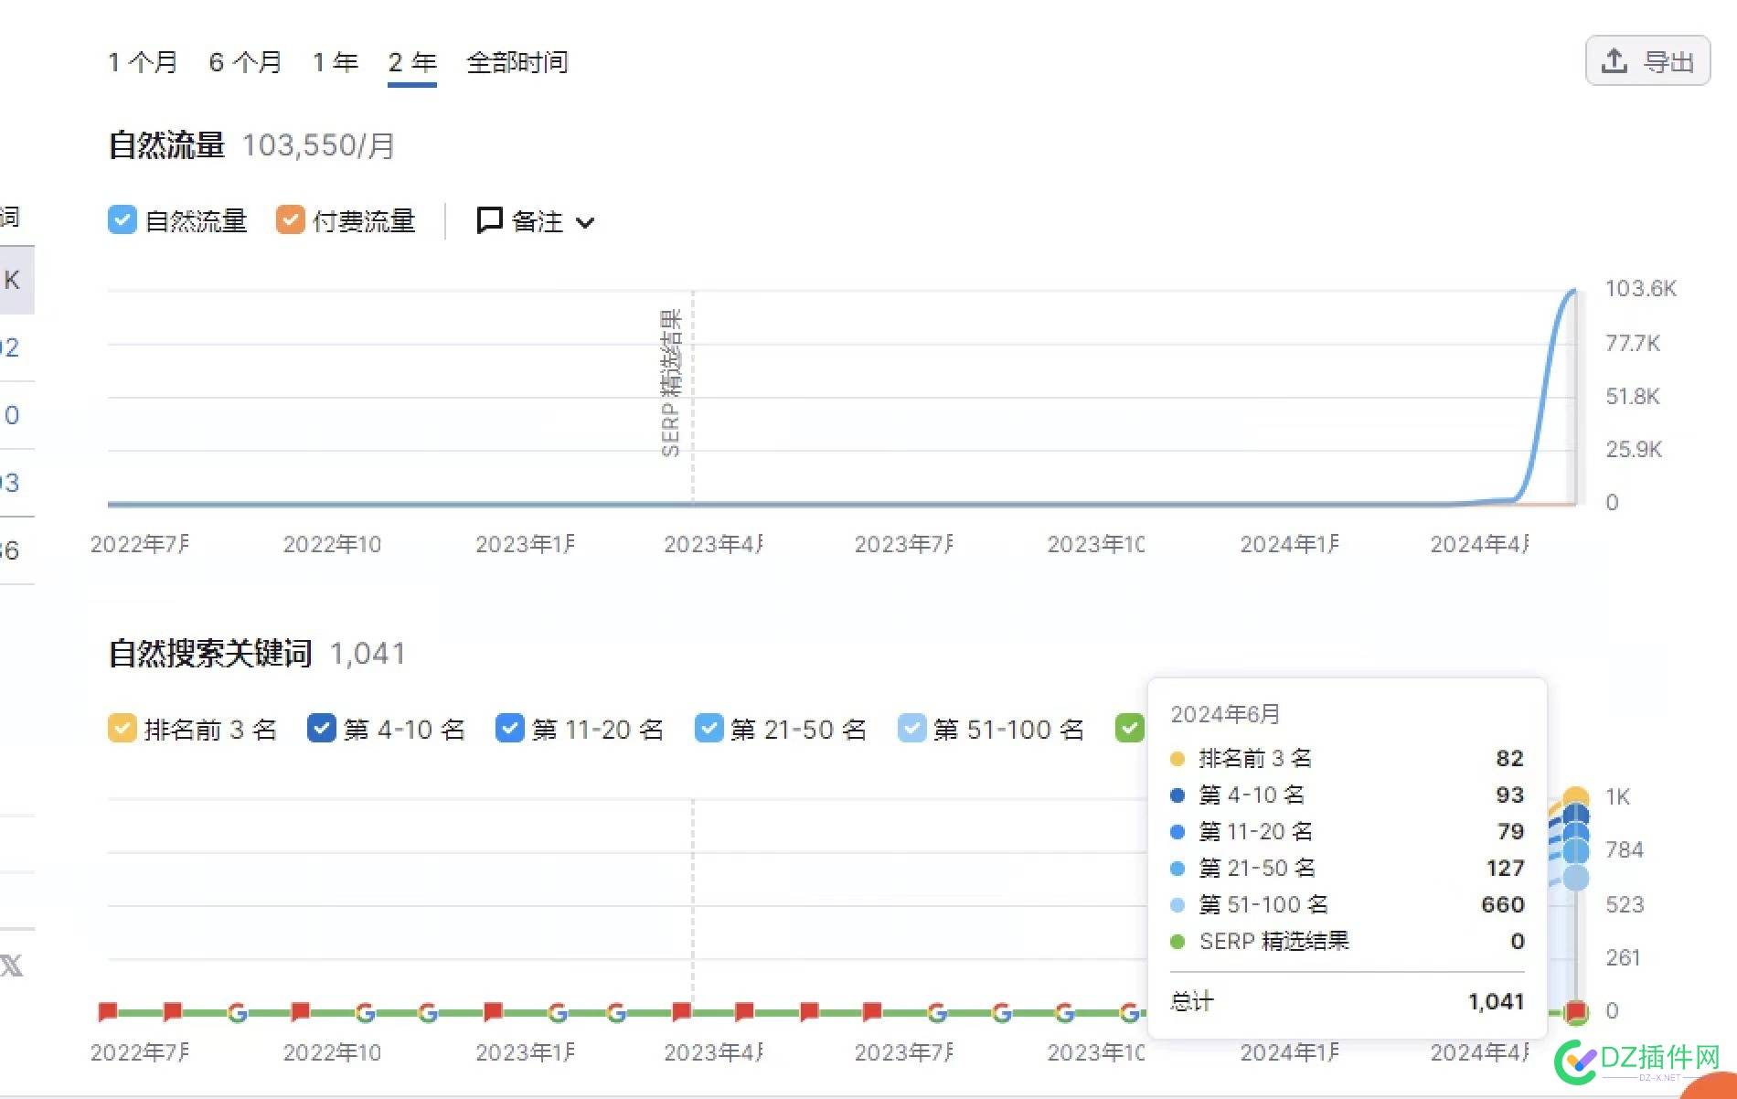Click the traffic line peak at 103.6K
The image size is (1737, 1099).
pyautogui.click(x=1573, y=291)
